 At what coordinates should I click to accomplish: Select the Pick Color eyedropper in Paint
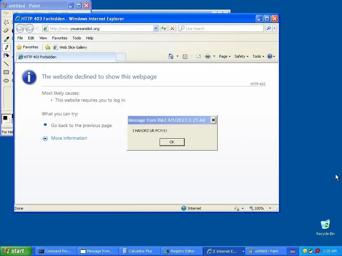click(x=6, y=39)
